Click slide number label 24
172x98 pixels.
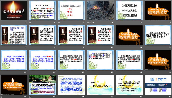170,97
